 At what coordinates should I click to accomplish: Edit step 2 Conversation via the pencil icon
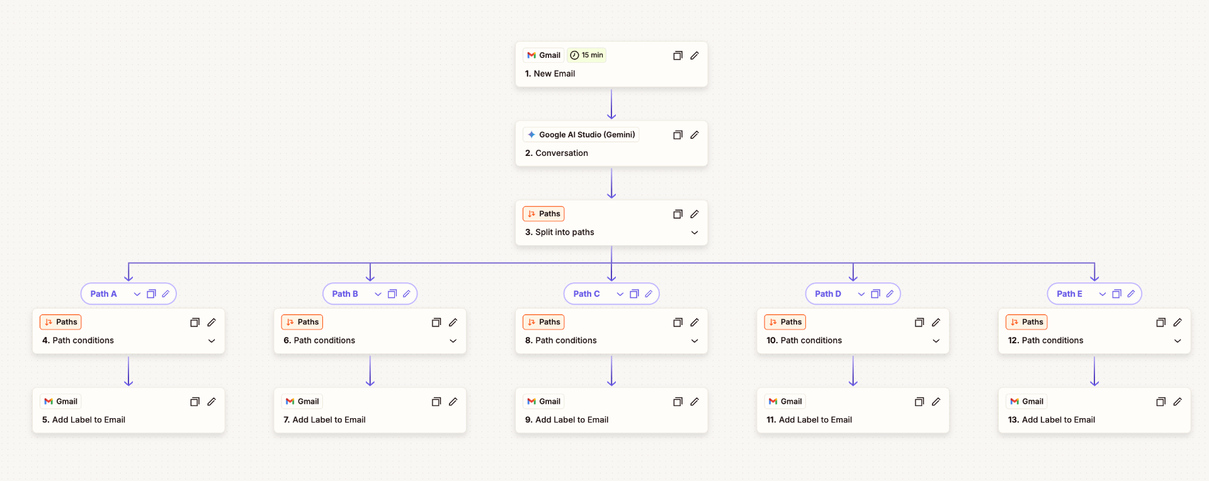click(x=695, y=135)
